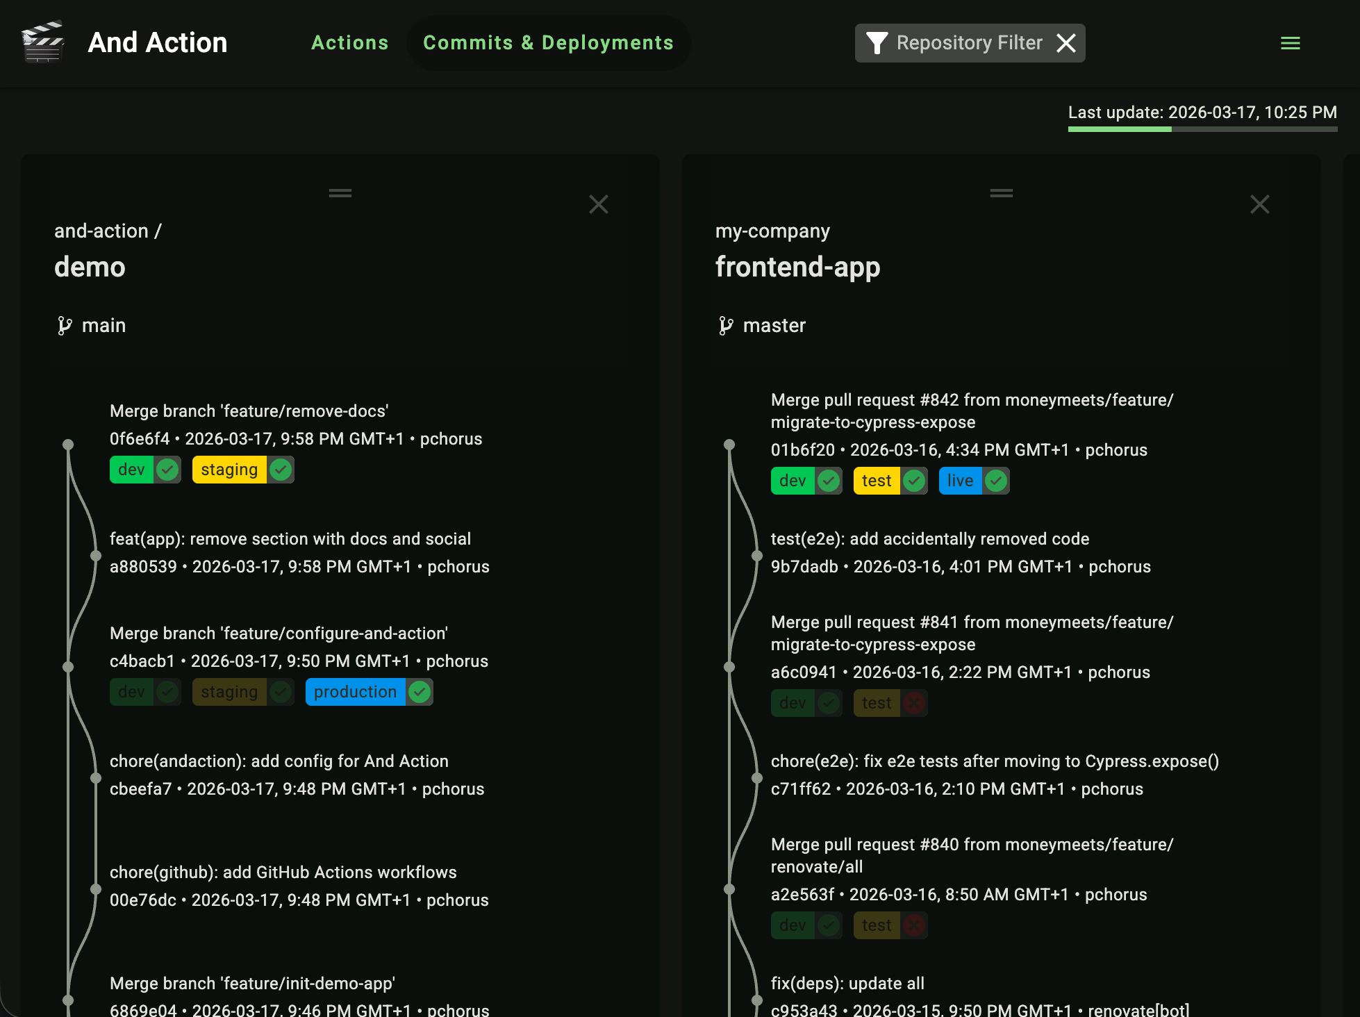Click the And Action clapperboard logo
The height and width of the screenshot is (1017, 1360).
(43, 42)
